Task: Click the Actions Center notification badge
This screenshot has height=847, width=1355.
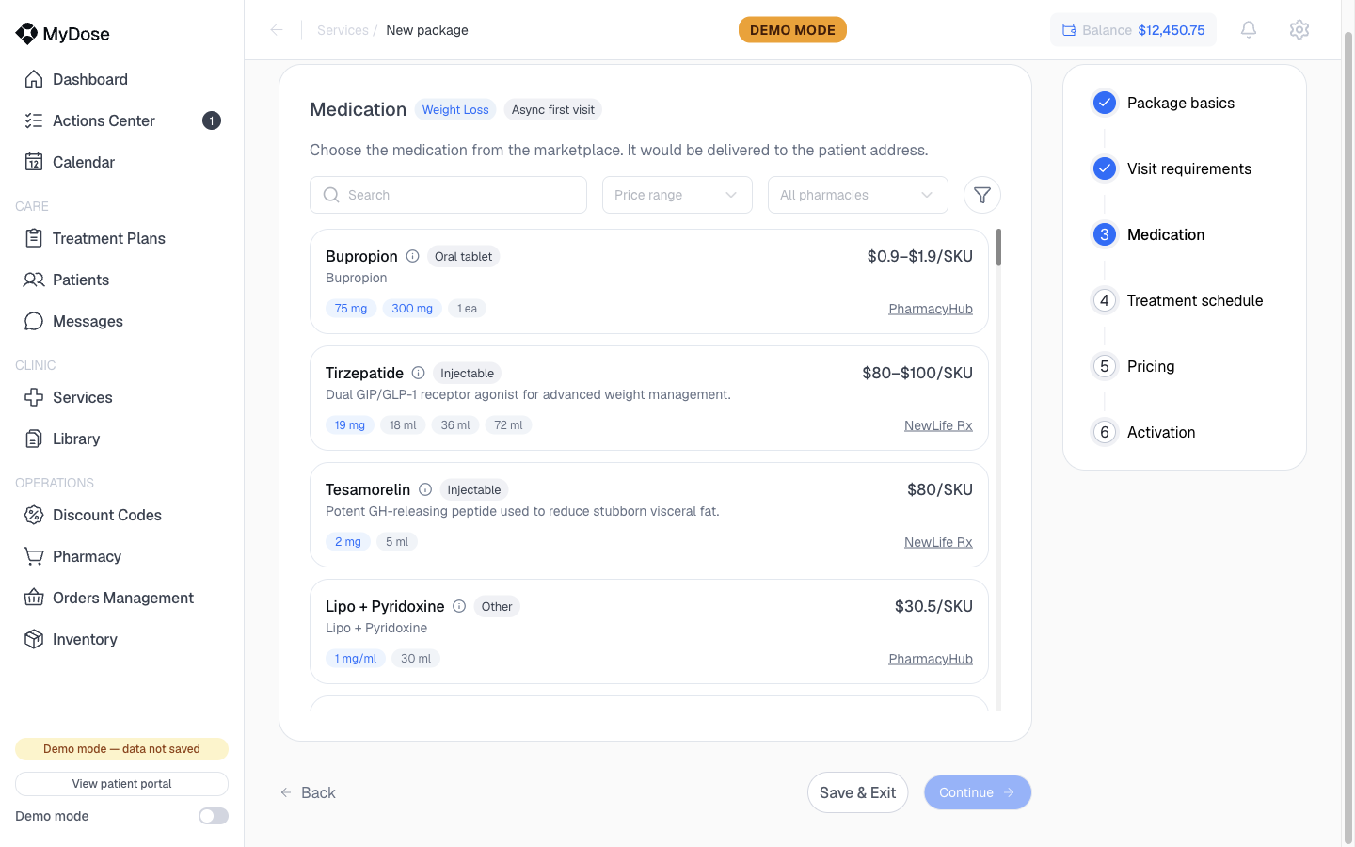Action: (212, 120)
